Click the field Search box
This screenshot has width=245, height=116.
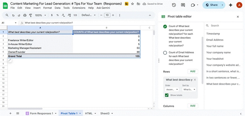224,25
